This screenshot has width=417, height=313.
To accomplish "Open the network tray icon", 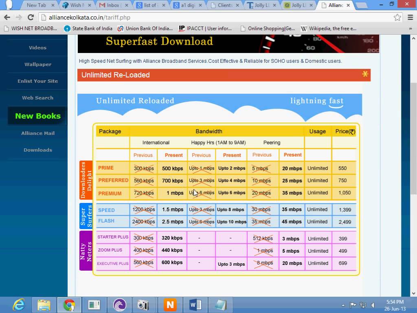I will click(x=363, y=305).
